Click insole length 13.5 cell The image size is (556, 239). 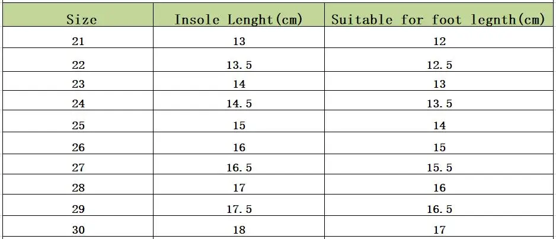pos(239,65)
